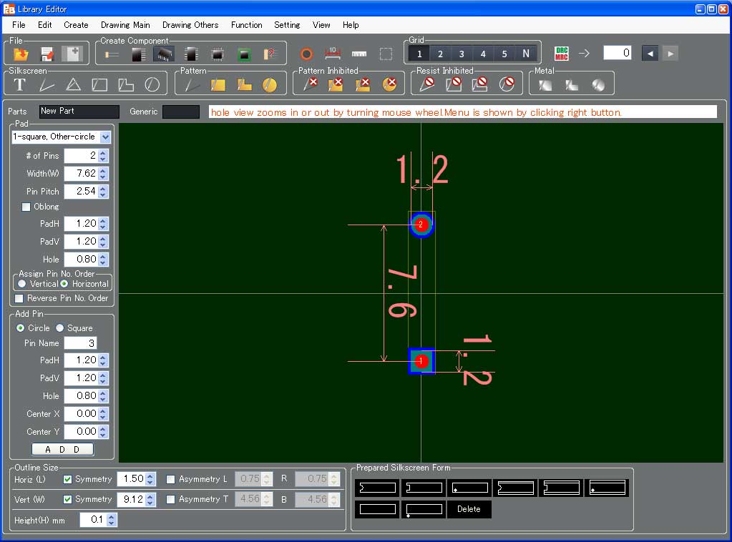
Task: Enable the Asymmetry T checkbox
Action: 171,499
